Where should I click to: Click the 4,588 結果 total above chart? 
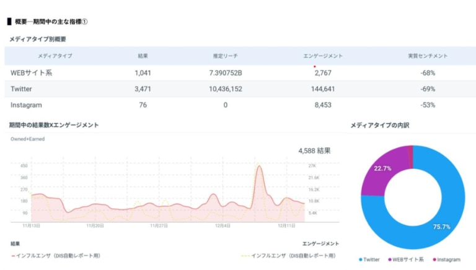(314, 150)
